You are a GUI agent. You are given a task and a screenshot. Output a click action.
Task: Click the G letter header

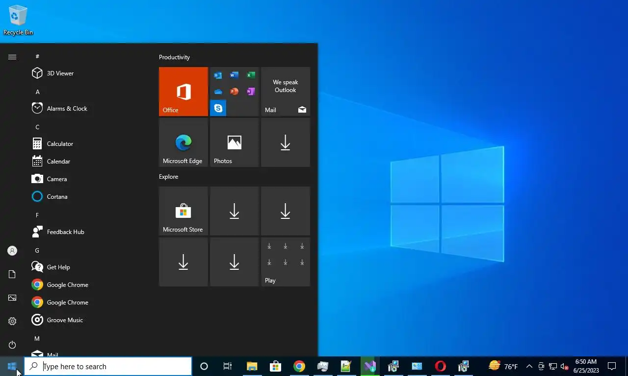coord(37,251)
